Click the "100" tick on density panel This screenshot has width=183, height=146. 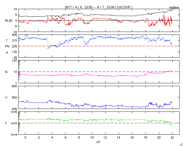tap(15, 61)
